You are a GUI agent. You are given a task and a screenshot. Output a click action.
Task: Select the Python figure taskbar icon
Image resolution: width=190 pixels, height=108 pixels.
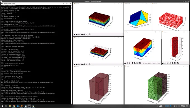(33, 106)
